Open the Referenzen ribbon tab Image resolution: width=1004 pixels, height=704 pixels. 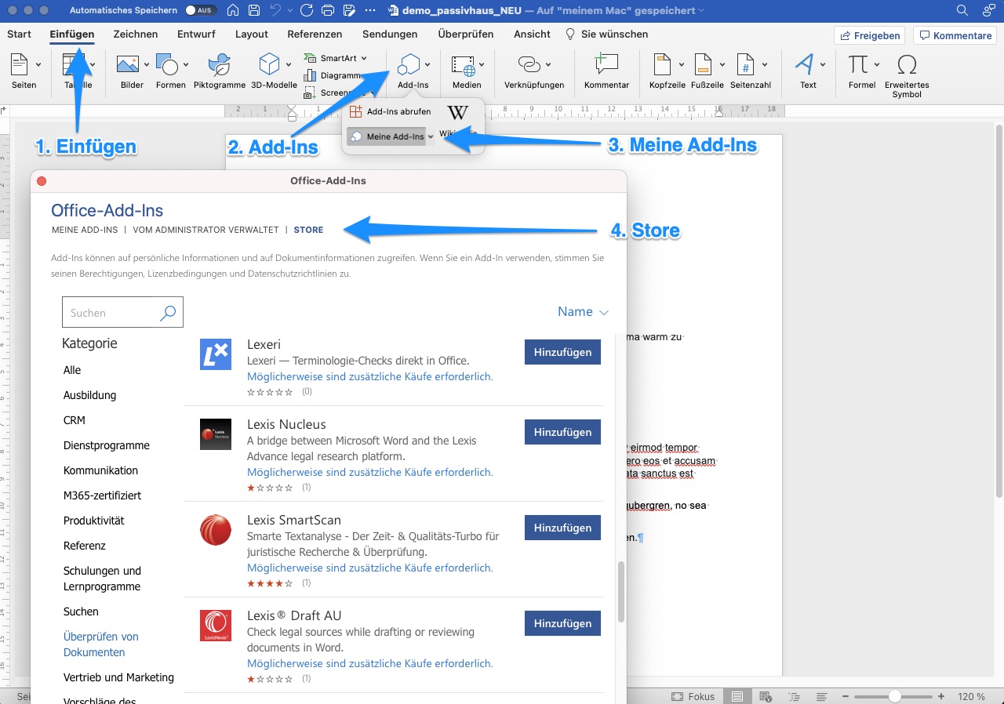coord(315,34)
